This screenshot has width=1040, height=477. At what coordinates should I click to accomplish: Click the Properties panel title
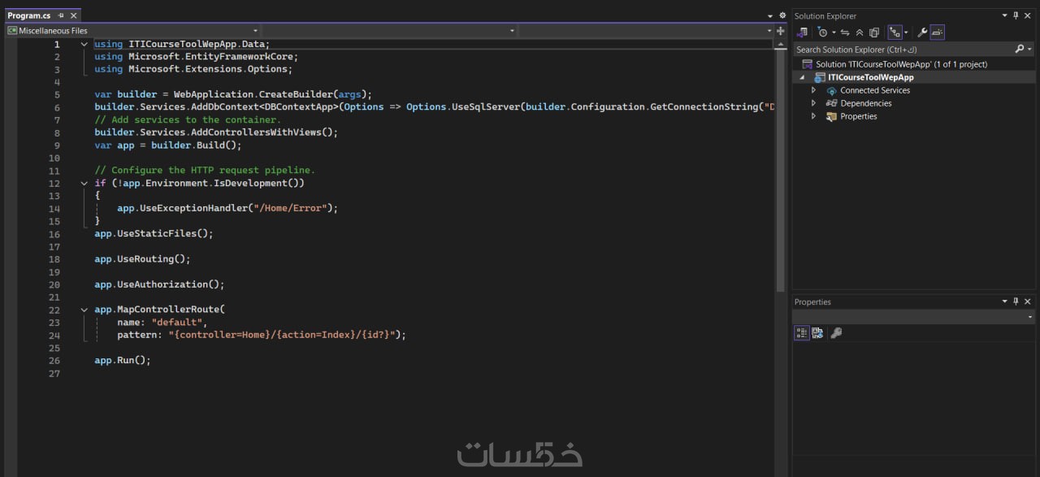[812, 301]
